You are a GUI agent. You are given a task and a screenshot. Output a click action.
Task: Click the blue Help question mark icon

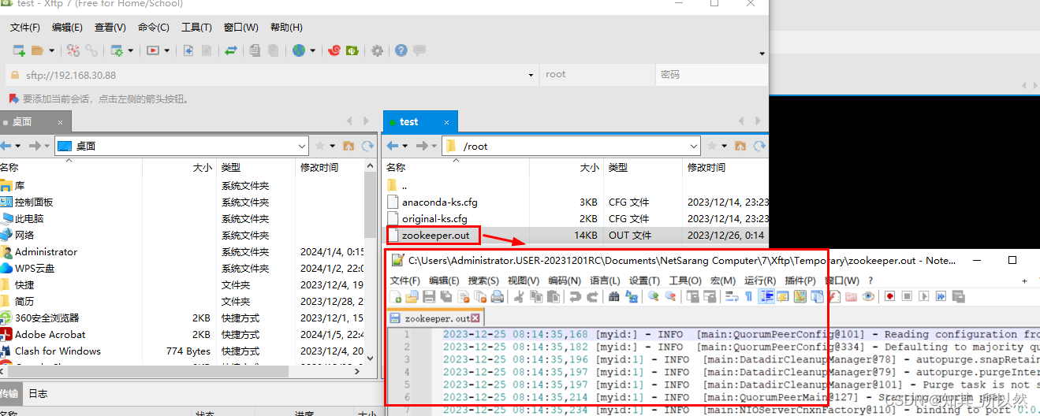[401, 50]
